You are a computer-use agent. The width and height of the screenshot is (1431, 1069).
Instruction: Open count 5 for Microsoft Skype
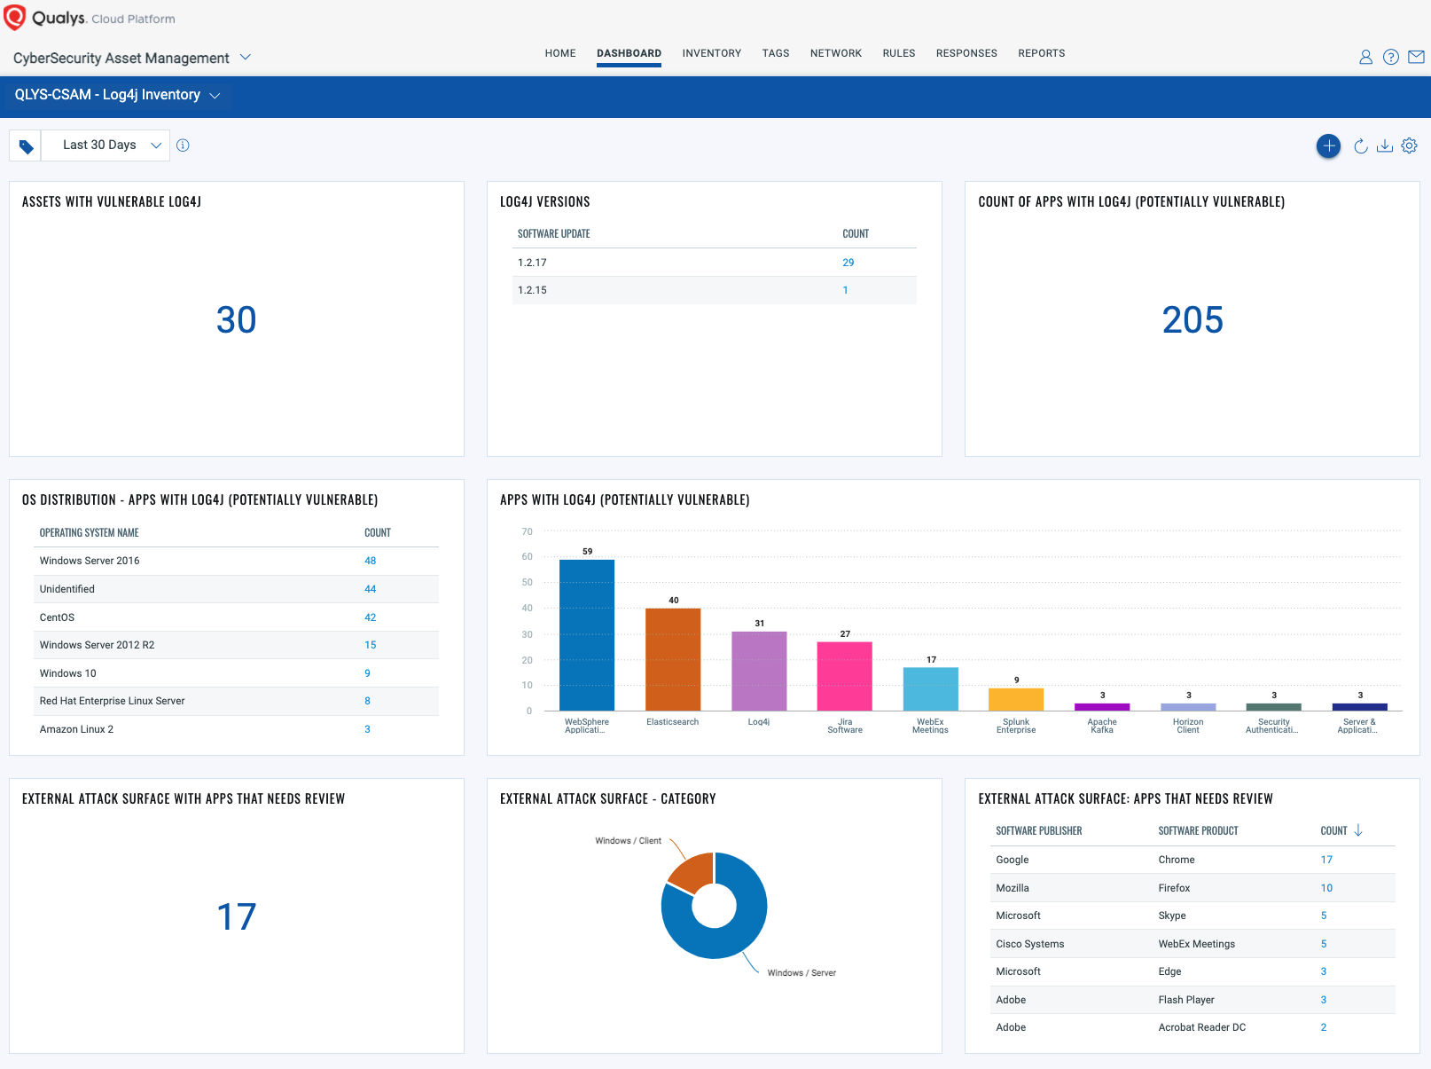pyautogui.click(x=1324, y=916)
